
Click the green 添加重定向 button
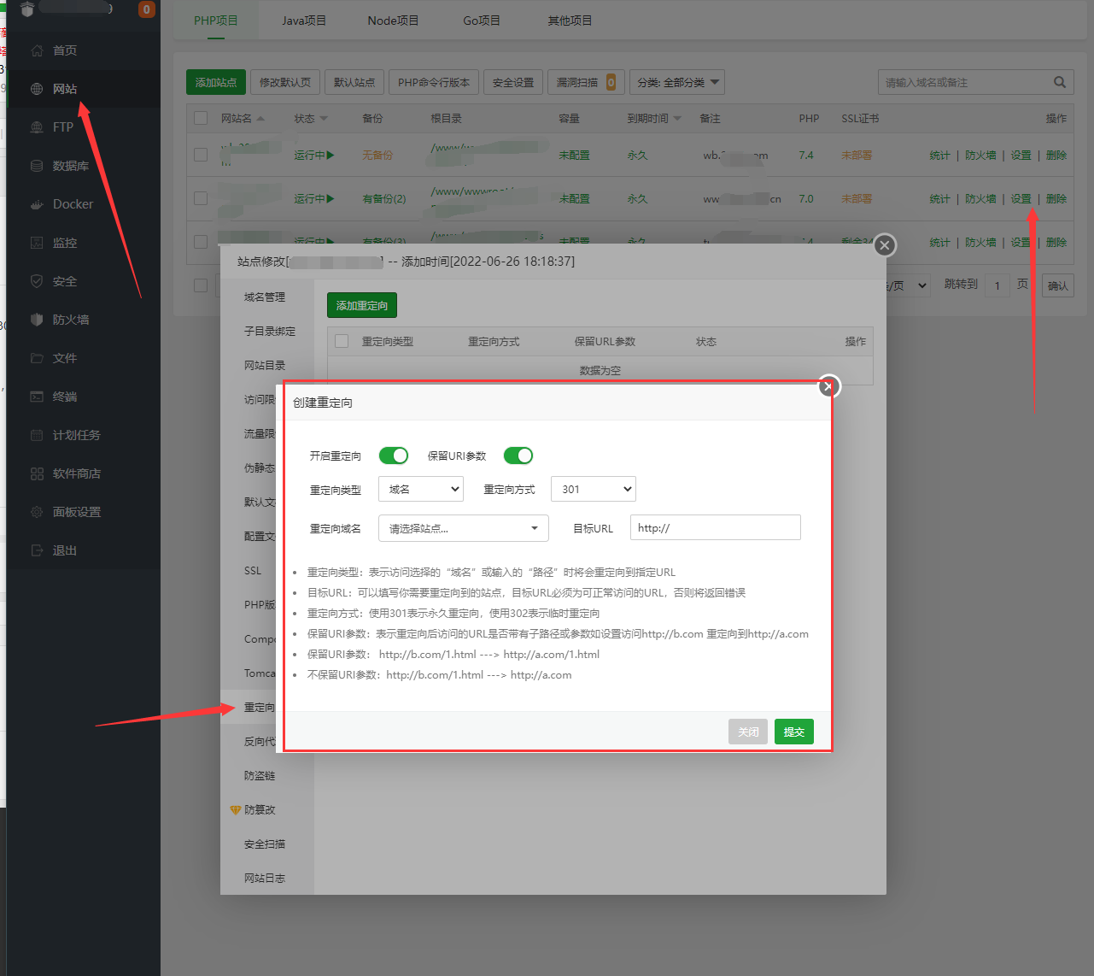click(362, 305)
